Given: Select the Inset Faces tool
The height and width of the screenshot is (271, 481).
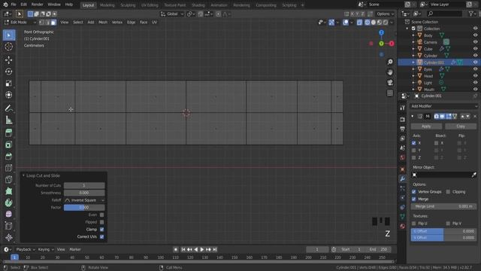Looking at the screenshot, I should click(x=9, y=145).
